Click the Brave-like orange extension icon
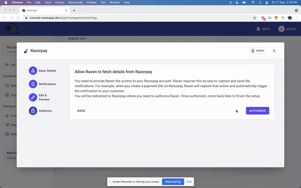Viewport: 301px width, 188px height. click(x=276, y=18)
